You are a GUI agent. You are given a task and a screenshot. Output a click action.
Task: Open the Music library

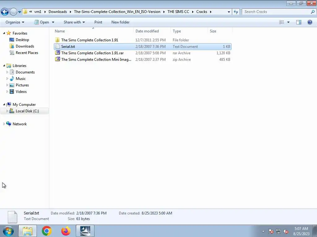(x=21, y=79)
